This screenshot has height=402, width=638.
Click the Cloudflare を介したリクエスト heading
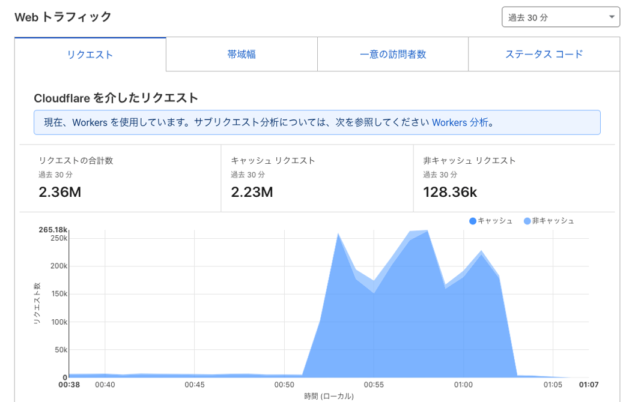tap(116, 98)
